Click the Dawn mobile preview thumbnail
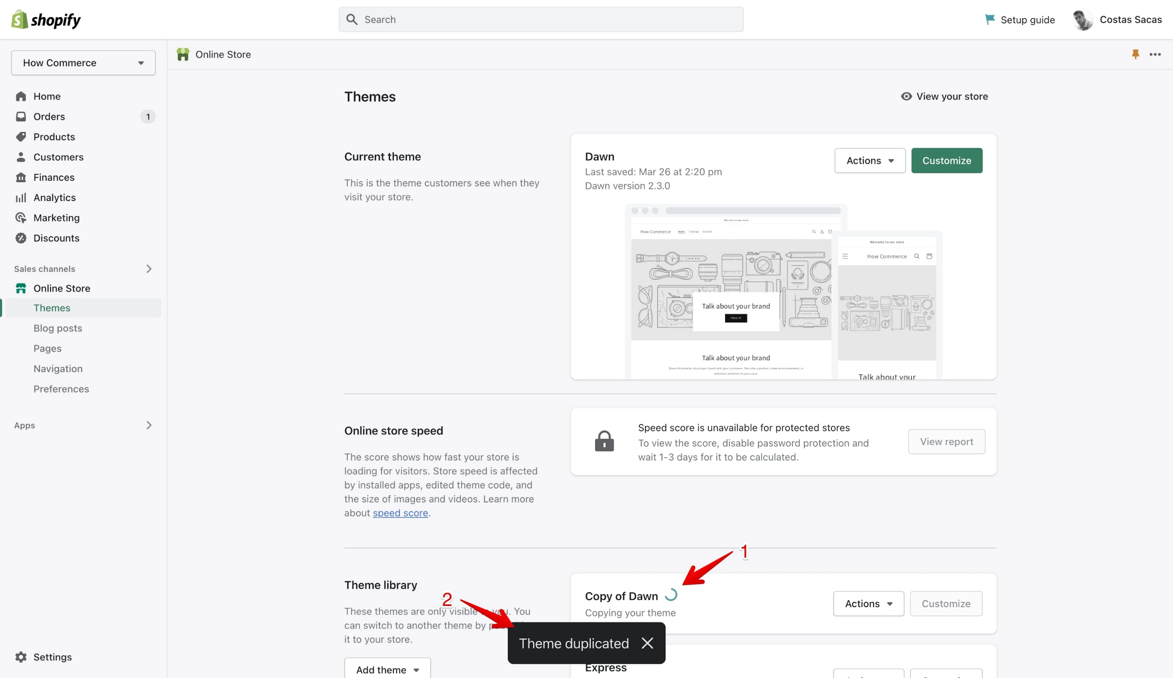The width and height of the screenshot is (1173, 678). pos(887,305)
